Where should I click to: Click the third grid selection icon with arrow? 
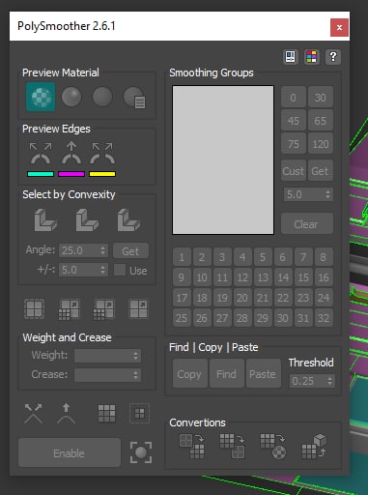(103, 309)
